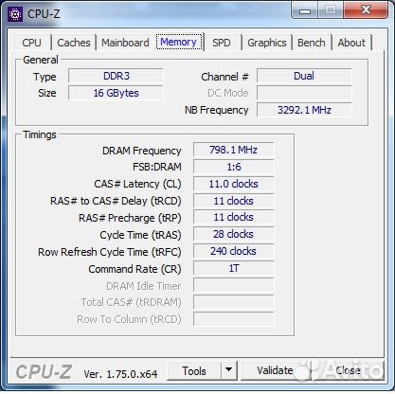This screenshot has width=395, height=394.
Task: Click the Close button at bottom
Action: (348, 370)
